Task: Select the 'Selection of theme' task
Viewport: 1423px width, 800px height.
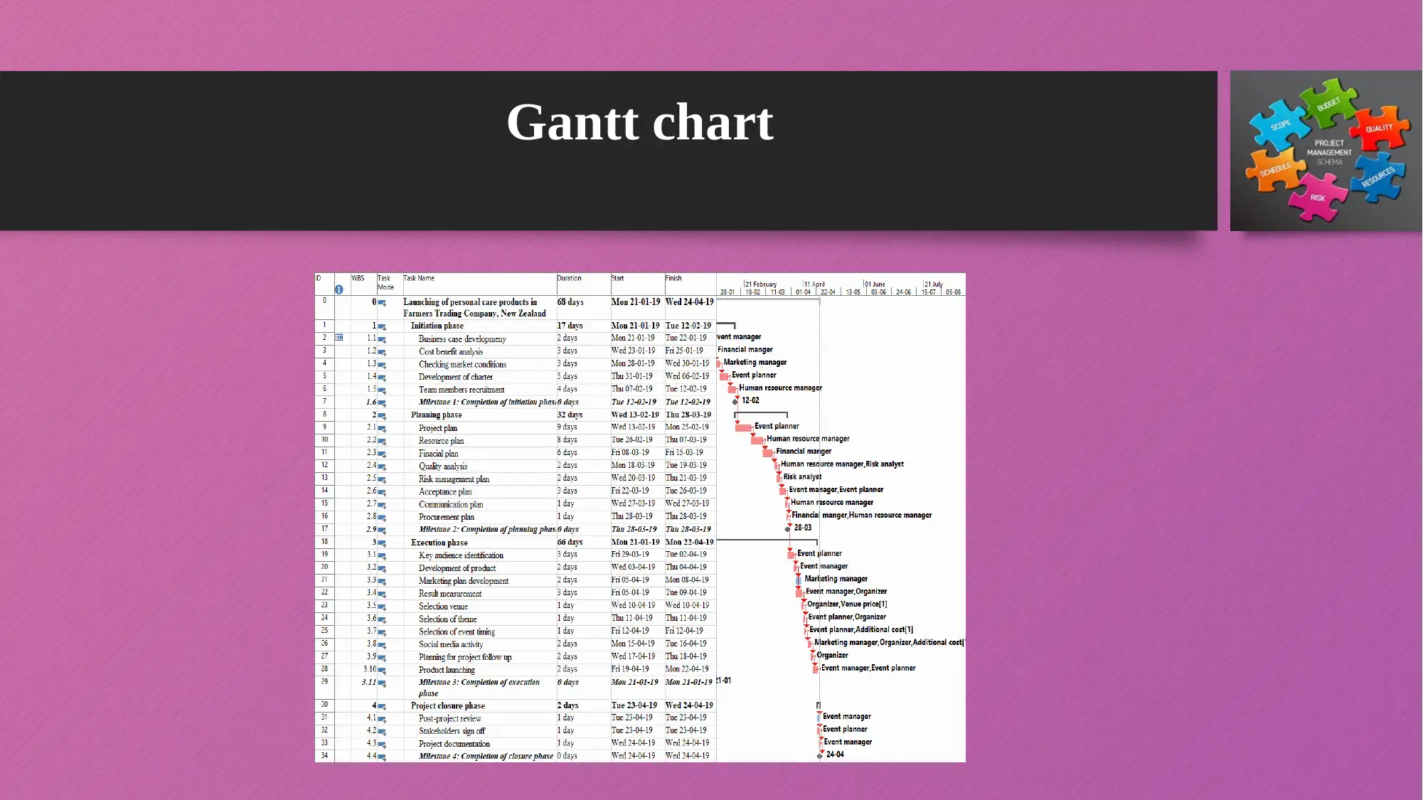Action: click(447, 619)
